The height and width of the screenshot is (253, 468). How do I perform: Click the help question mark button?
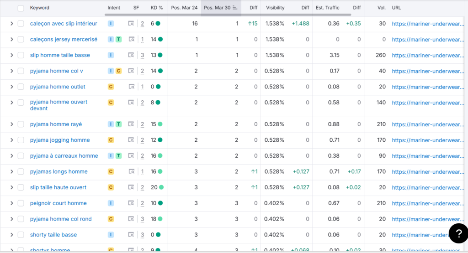click(x=459, y=233)
